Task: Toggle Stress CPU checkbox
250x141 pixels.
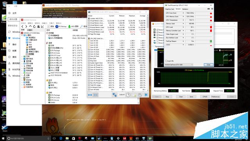Action: click(x=157, y=30)
